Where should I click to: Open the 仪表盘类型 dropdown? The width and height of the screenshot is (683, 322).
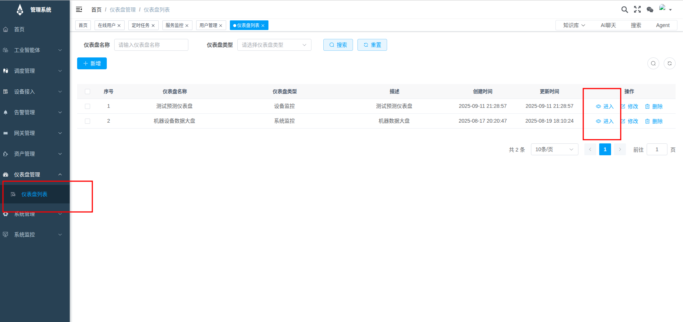coord(274,45)
